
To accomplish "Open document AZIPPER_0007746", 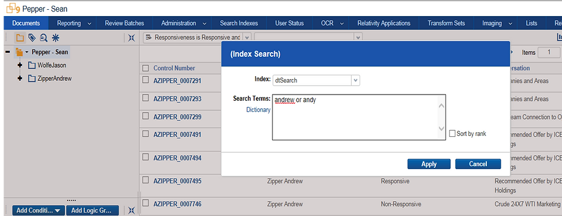I will [177, 204].
